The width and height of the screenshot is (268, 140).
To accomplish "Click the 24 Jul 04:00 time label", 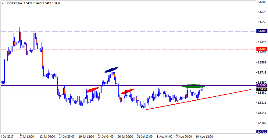I will (x=106, y=137).
